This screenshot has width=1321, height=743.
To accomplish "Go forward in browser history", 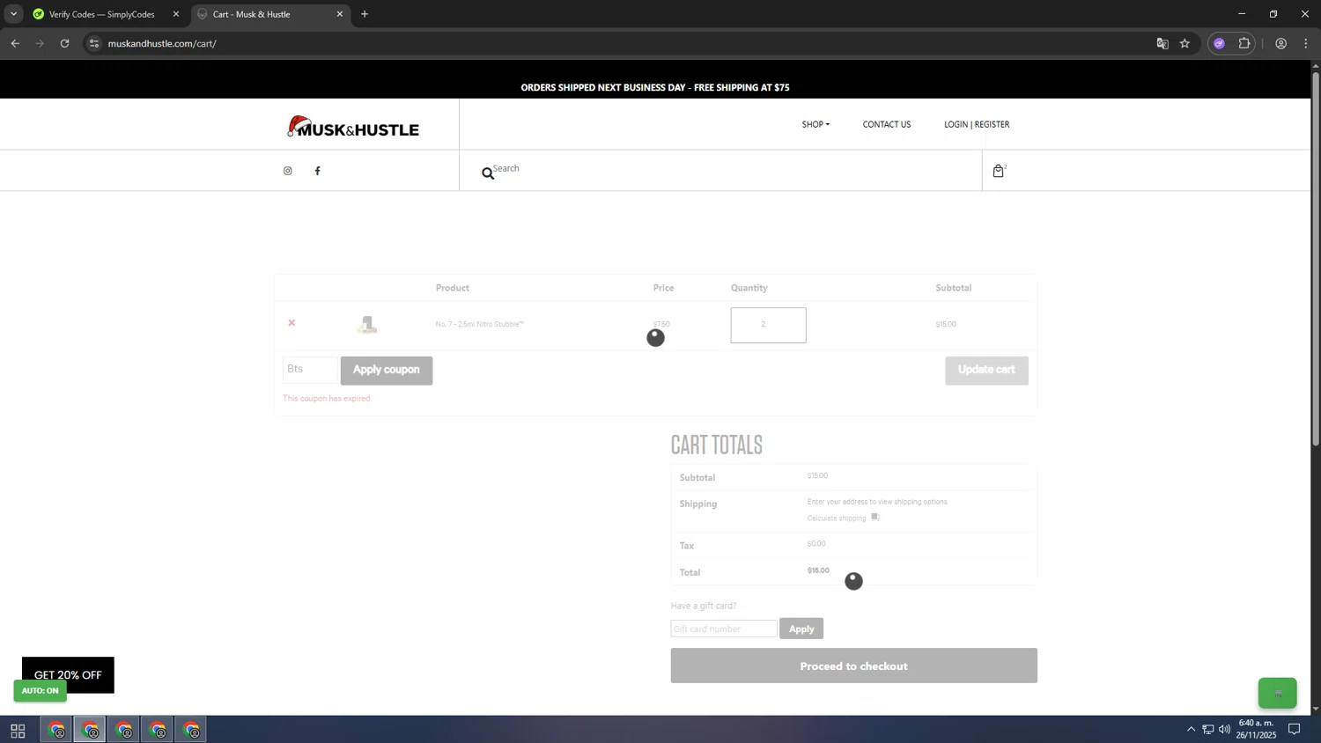I will [x=40, y=43].
